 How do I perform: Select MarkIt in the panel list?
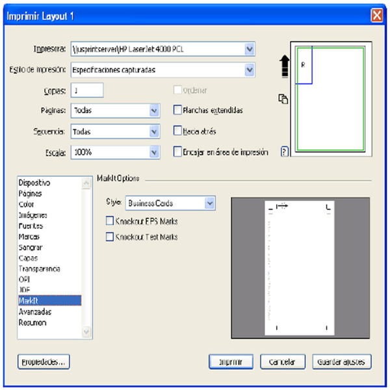click(x=50, y=300)
